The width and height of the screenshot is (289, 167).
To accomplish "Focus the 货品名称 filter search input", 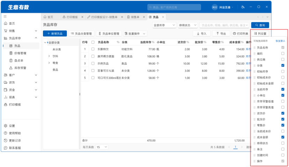I will coord(224,25).
